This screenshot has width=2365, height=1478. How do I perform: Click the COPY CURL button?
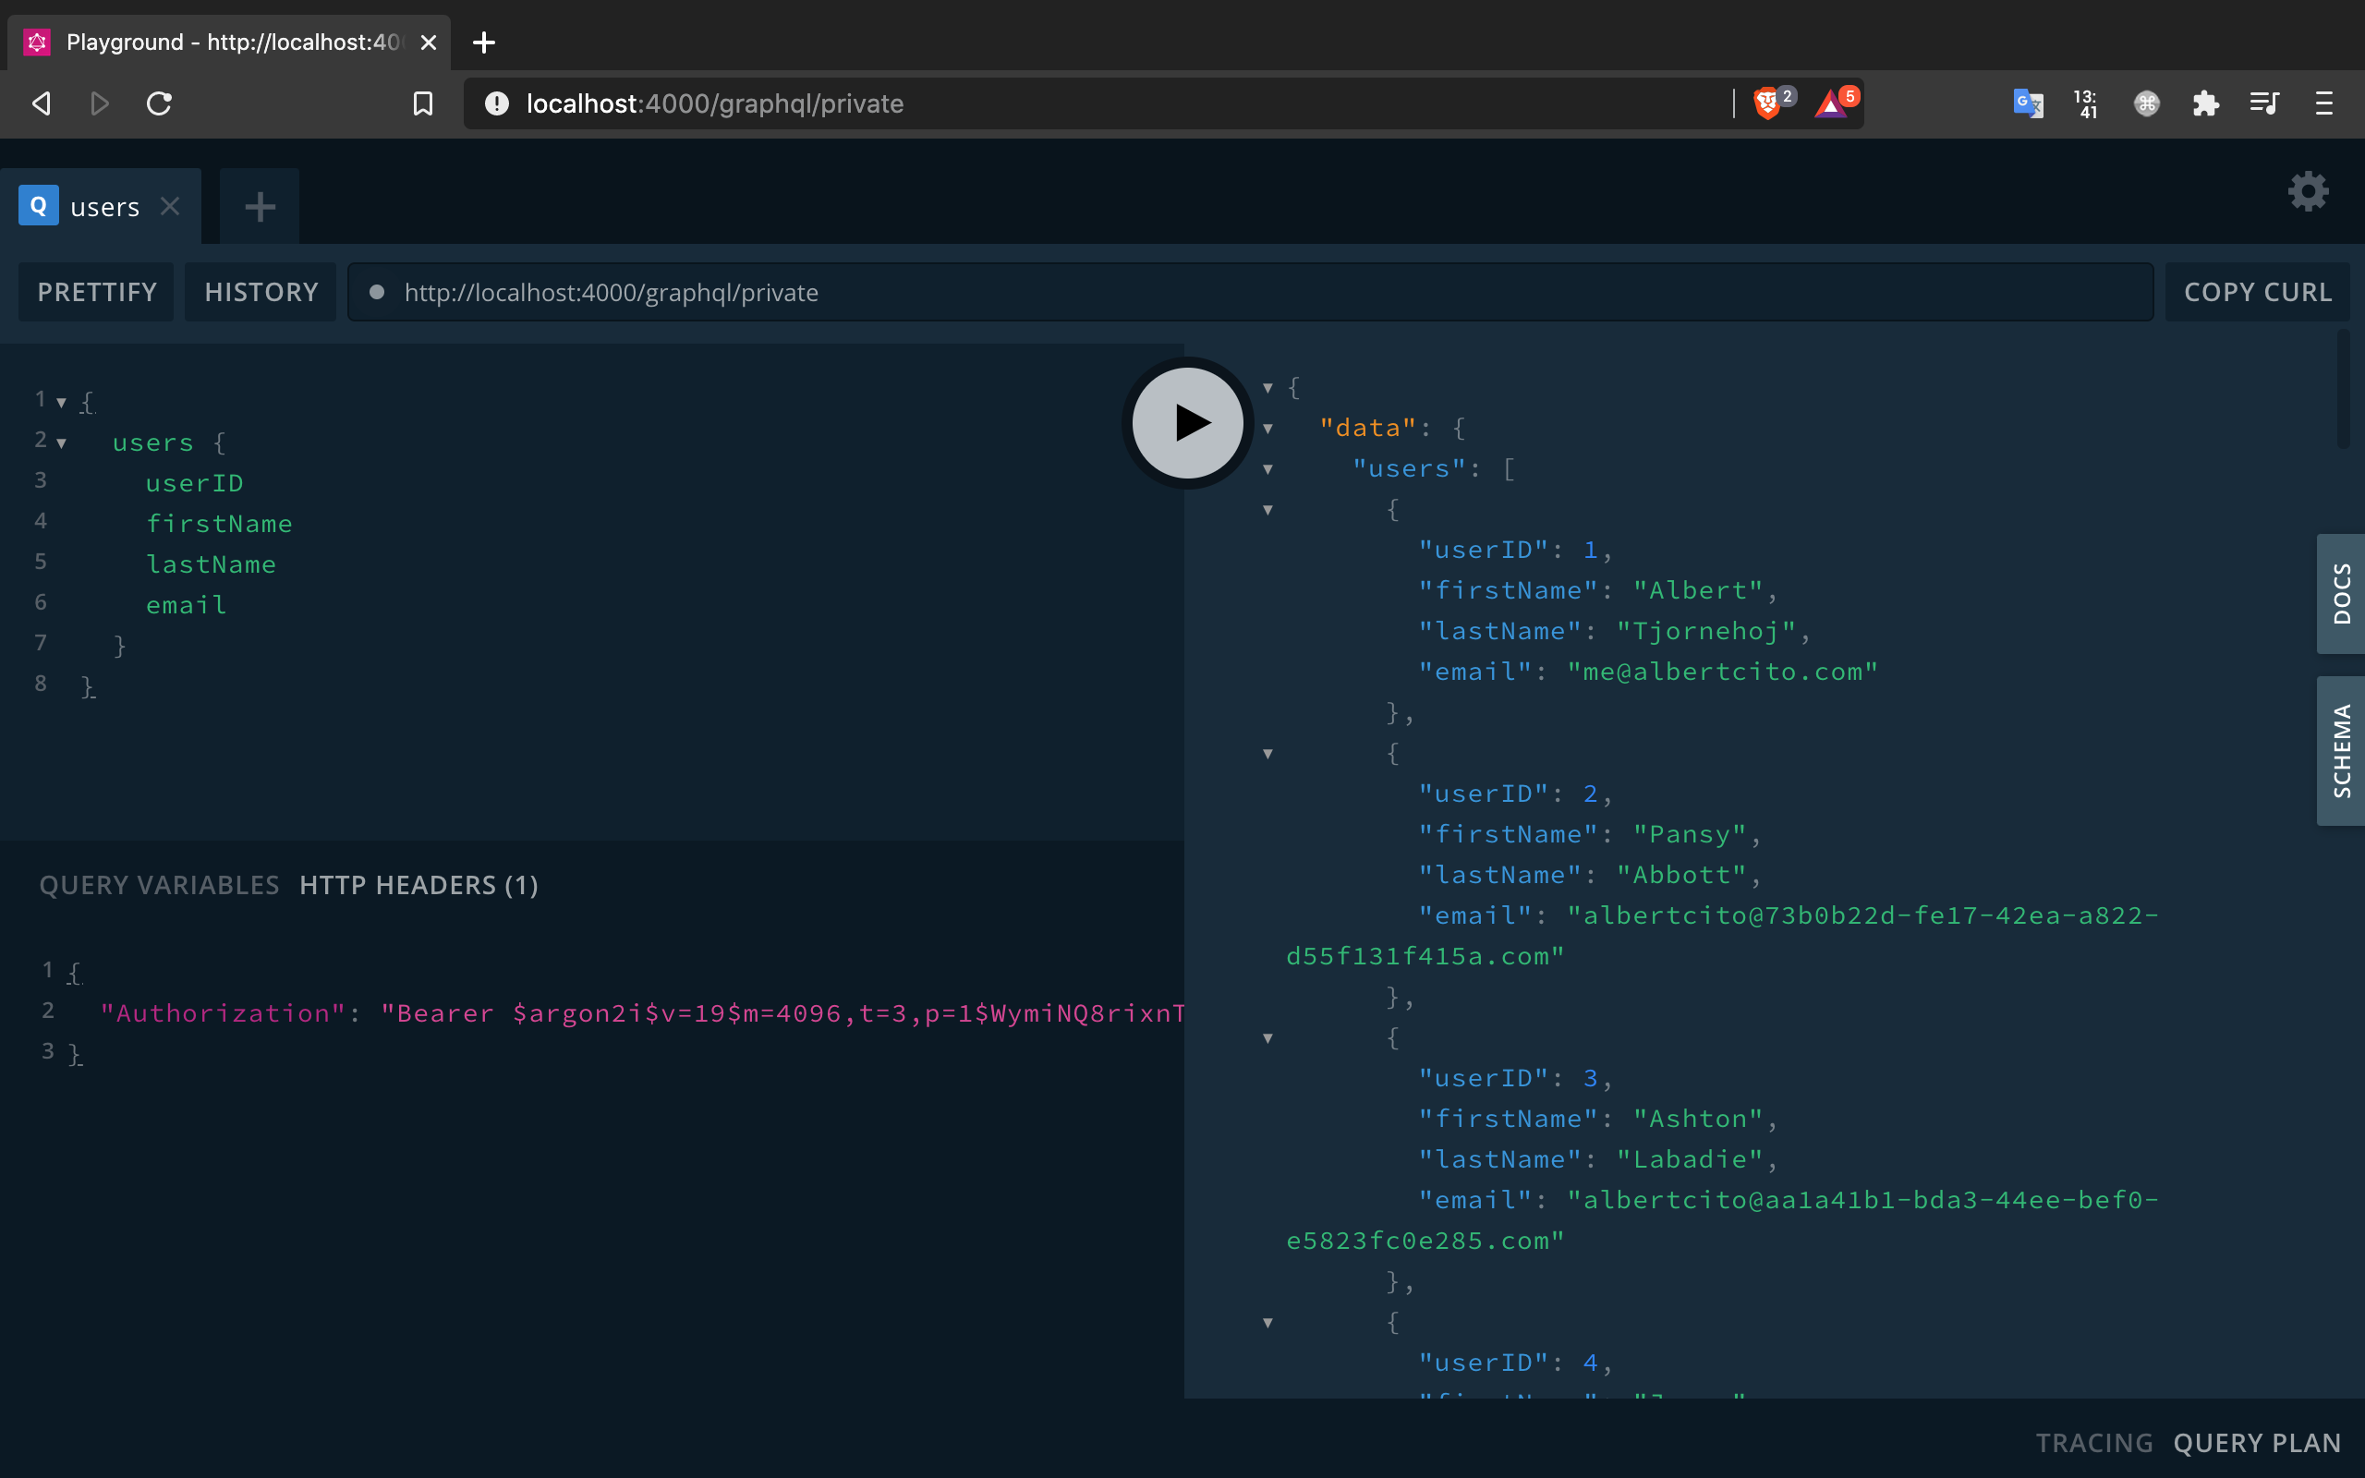coord(2258,291)
